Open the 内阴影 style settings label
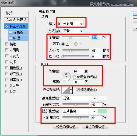Image resolution: width=137 pixels, height=136 pixels. coord(15,50)
